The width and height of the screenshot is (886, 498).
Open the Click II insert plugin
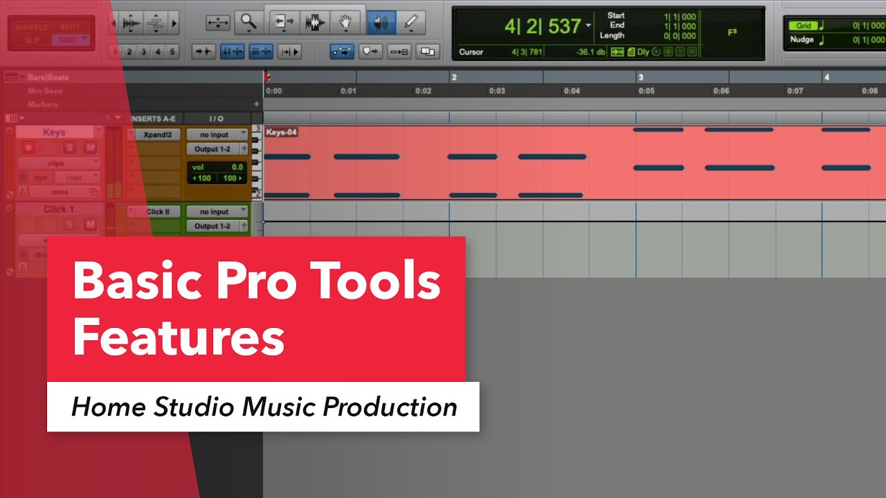click(x=159, y=212)
